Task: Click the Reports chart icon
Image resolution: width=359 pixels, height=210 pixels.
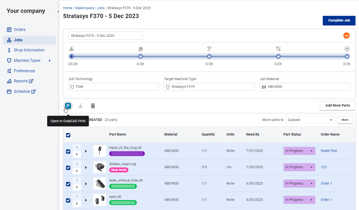Action: [9, 81]
